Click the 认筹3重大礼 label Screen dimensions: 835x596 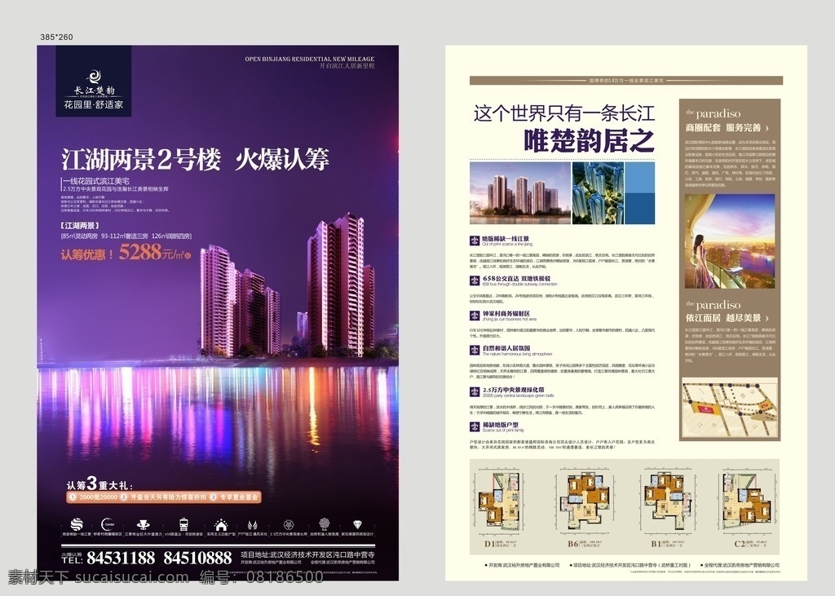99,484
